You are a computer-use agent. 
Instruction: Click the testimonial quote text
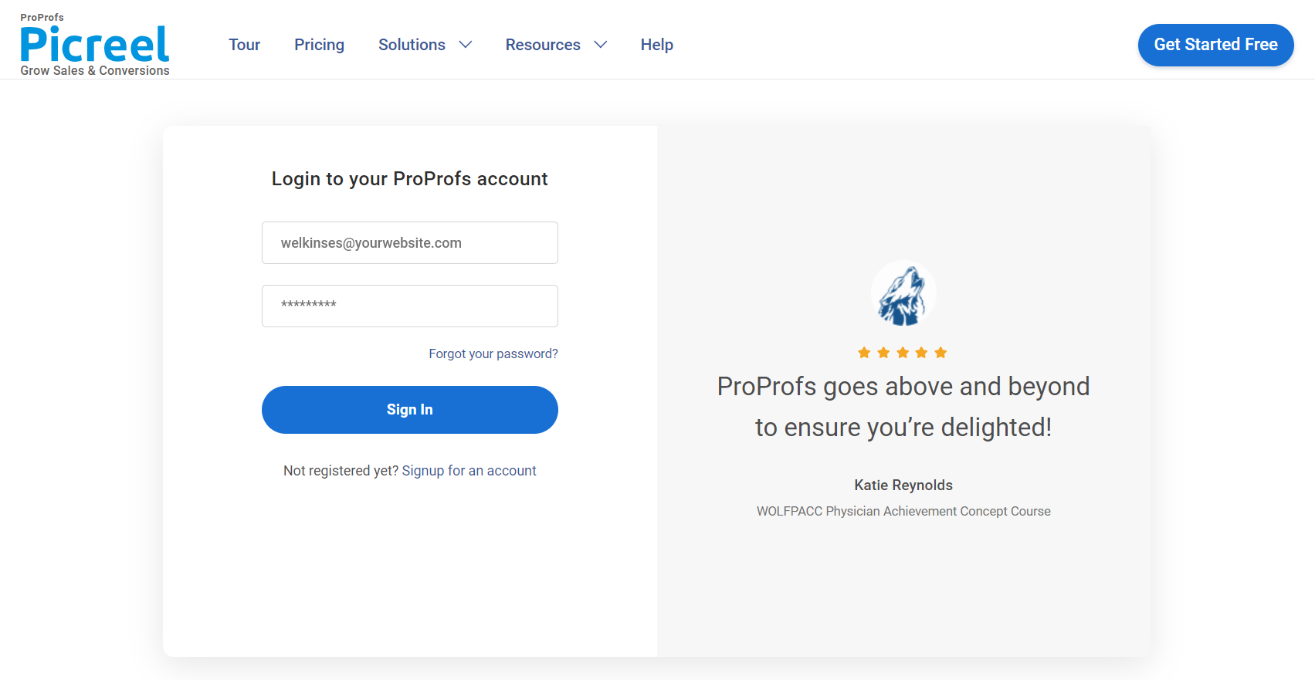[x=903, y=407]
